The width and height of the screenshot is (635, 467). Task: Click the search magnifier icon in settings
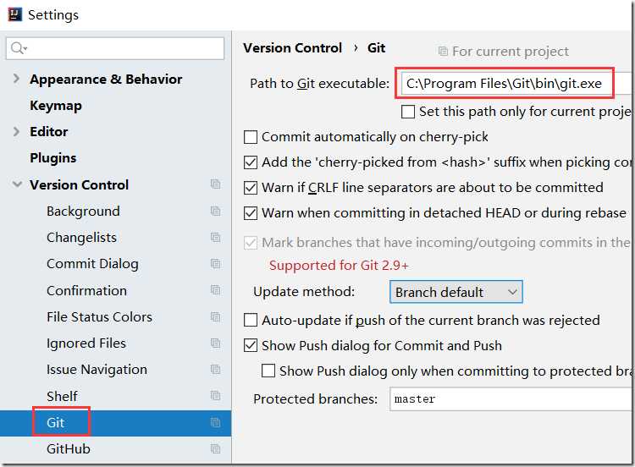click(x=18, y=49)
